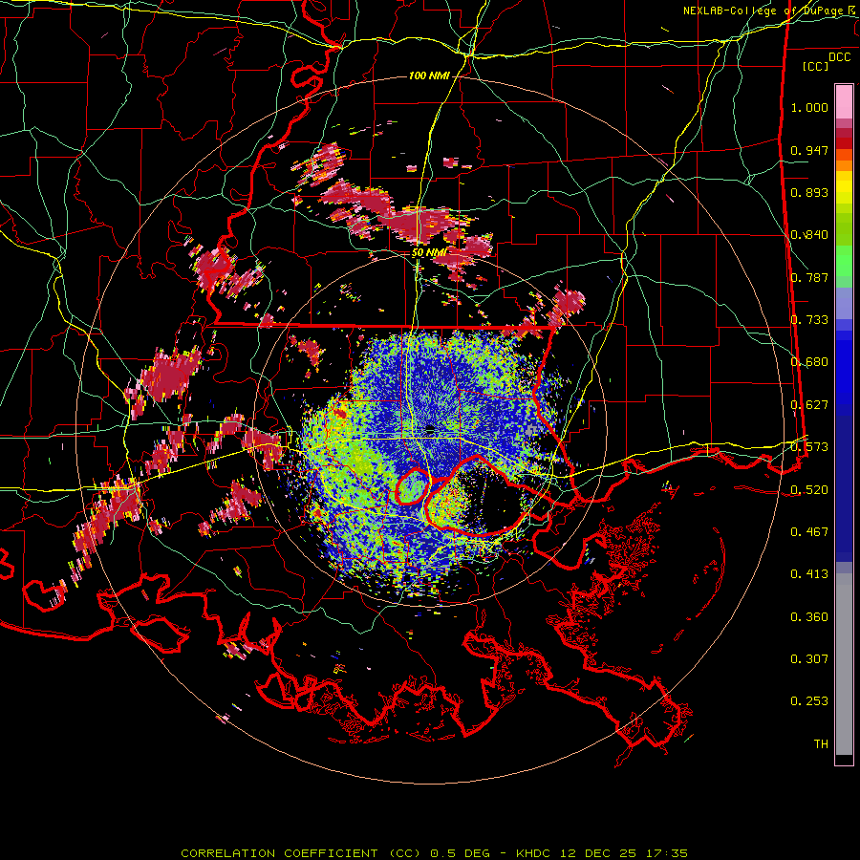Click the TH label on the legend
The image size is (860, 860).
(821, 744)
